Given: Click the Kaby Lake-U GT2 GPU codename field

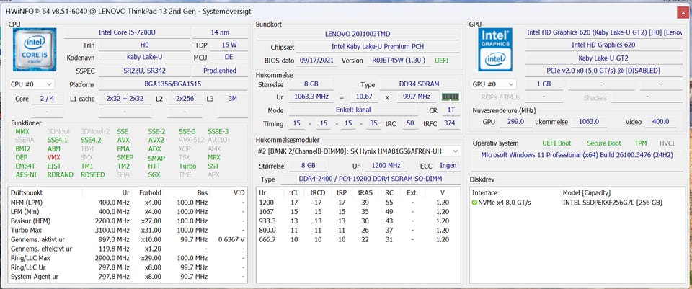Looking at the screenshot, I should point(603,58).
